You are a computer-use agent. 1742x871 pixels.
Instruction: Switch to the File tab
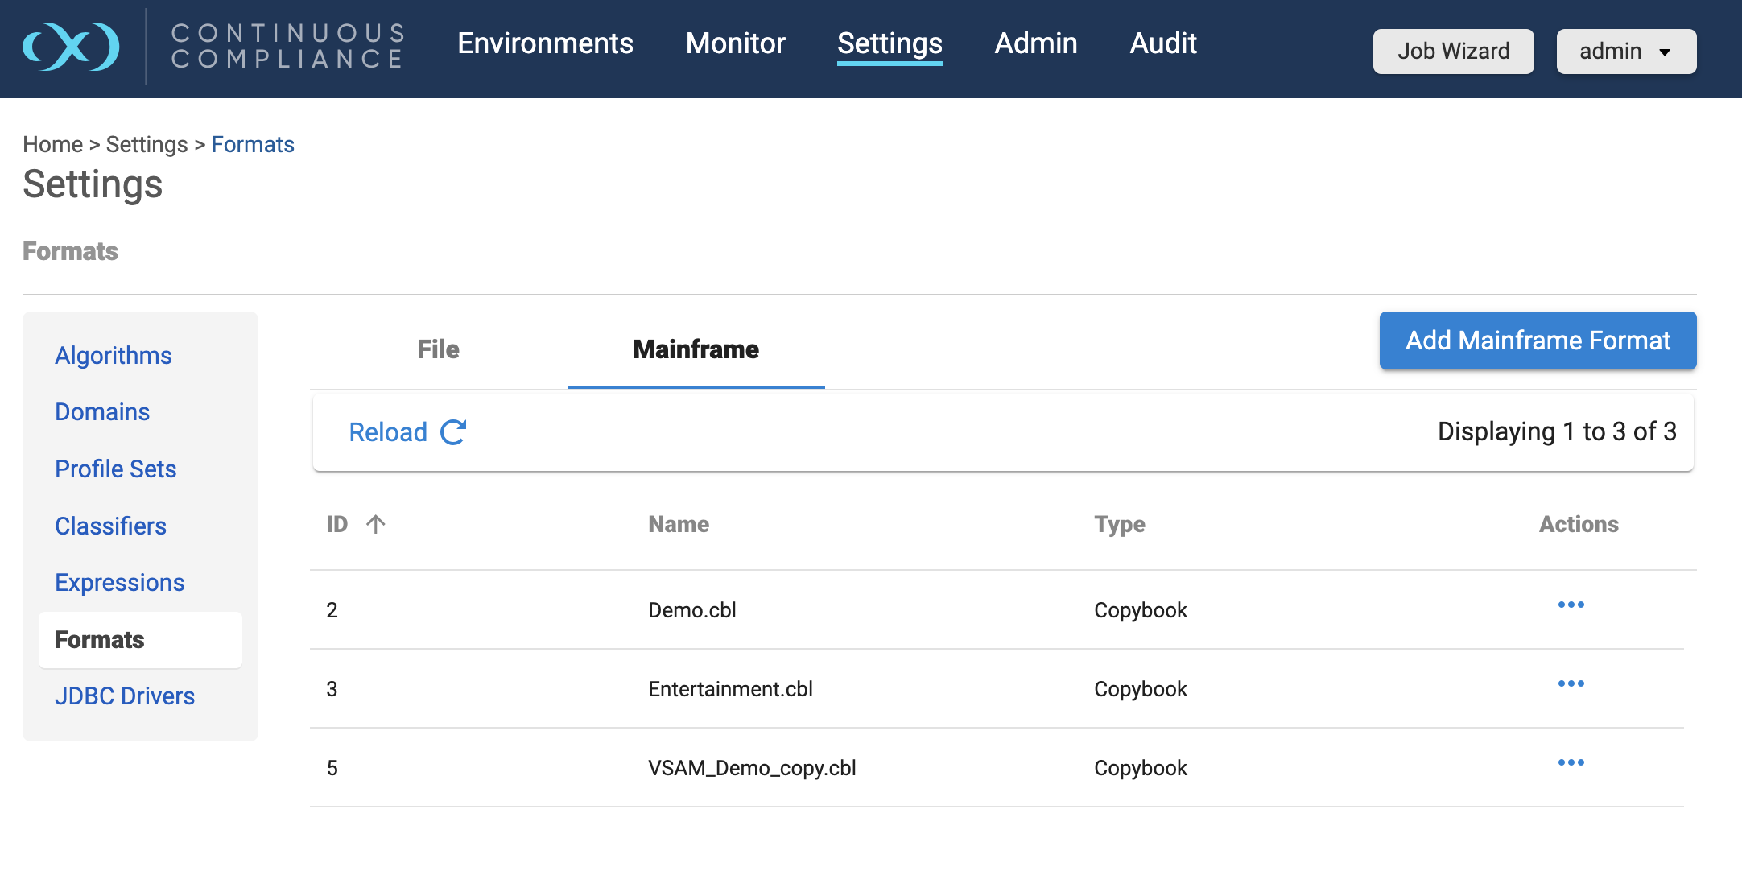438,349
